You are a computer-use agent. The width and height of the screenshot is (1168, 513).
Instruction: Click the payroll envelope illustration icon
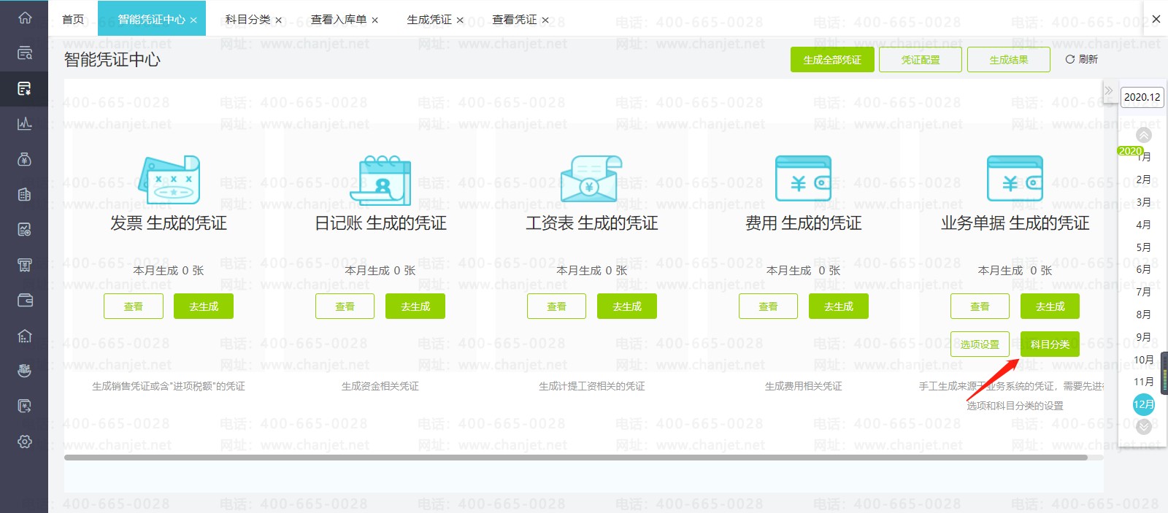[591, 180]
